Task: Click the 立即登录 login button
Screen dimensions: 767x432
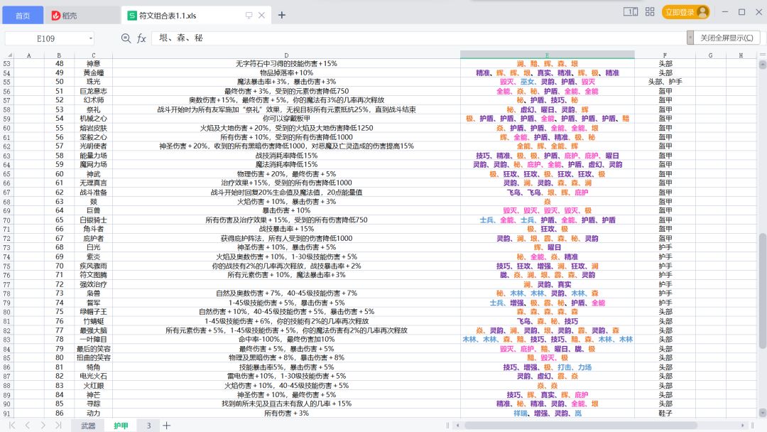Action: click(x=680, y=12)
